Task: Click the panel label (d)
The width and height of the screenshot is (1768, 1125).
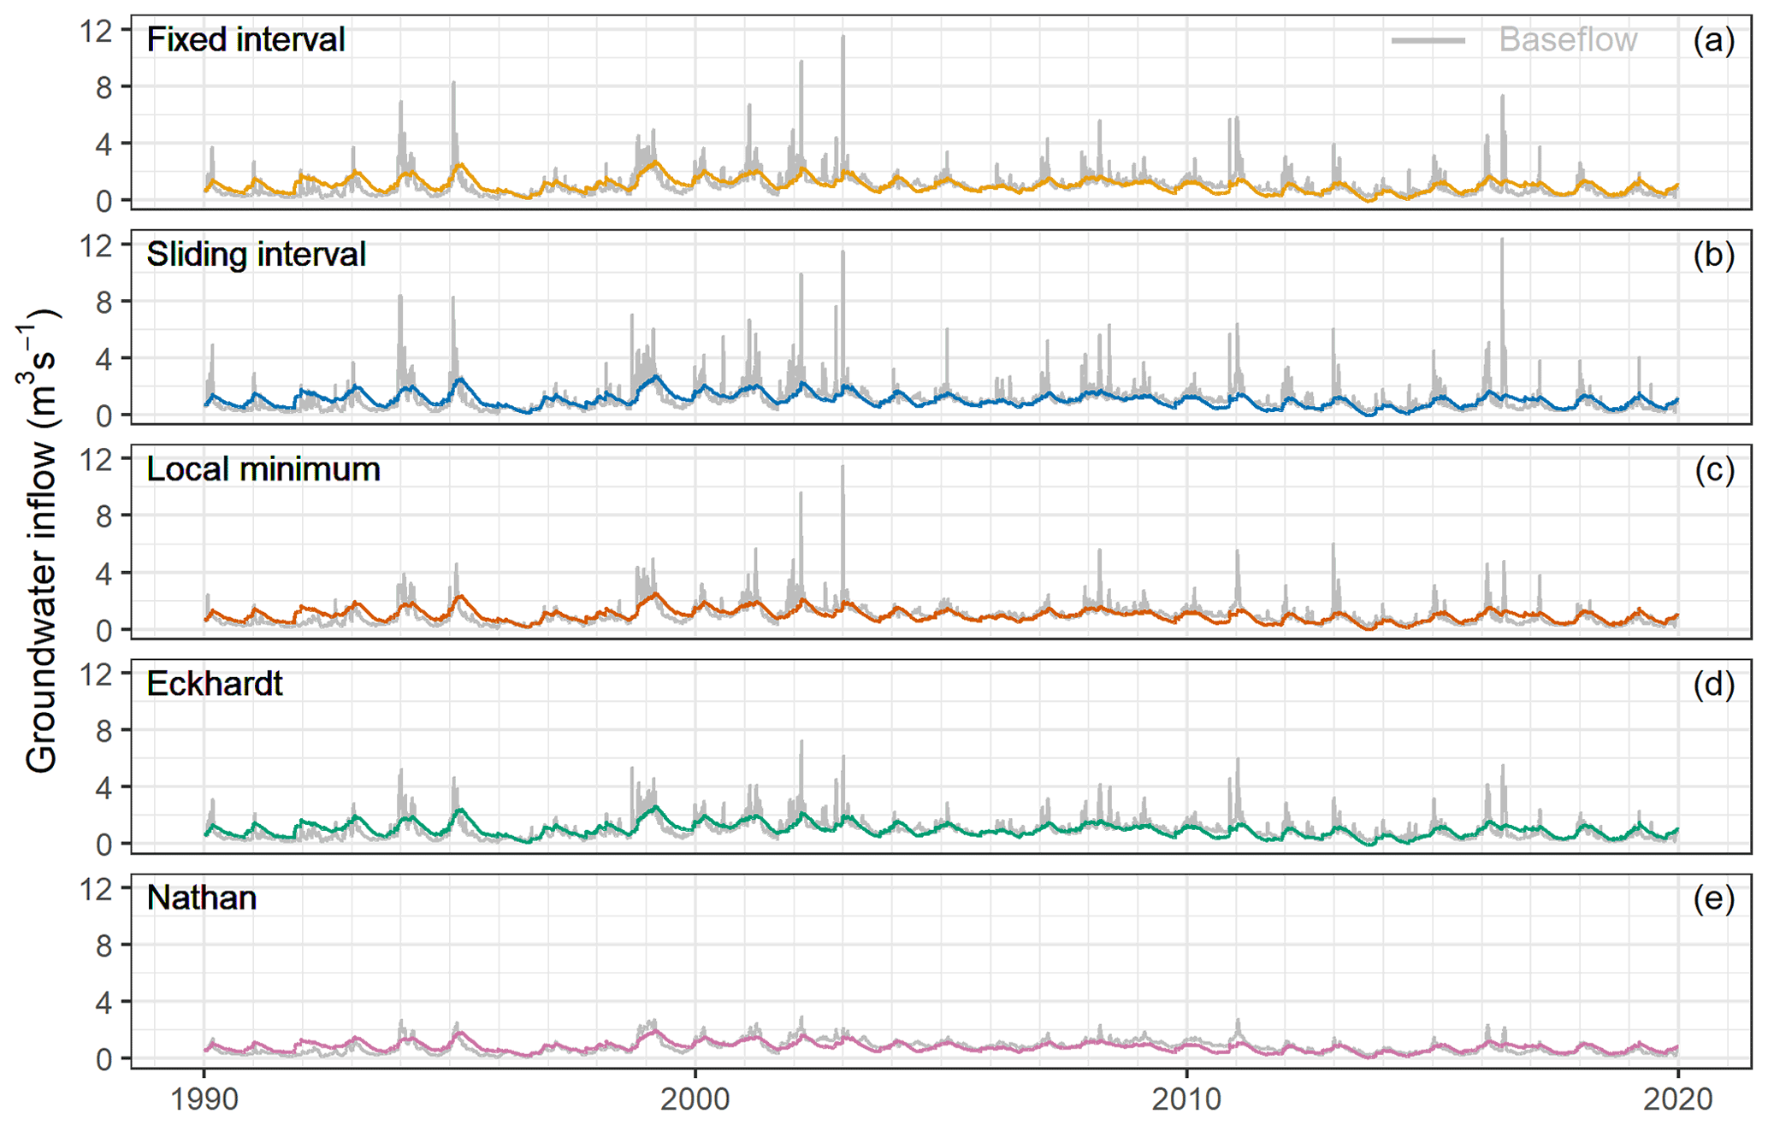Action: coord(1713,684)
